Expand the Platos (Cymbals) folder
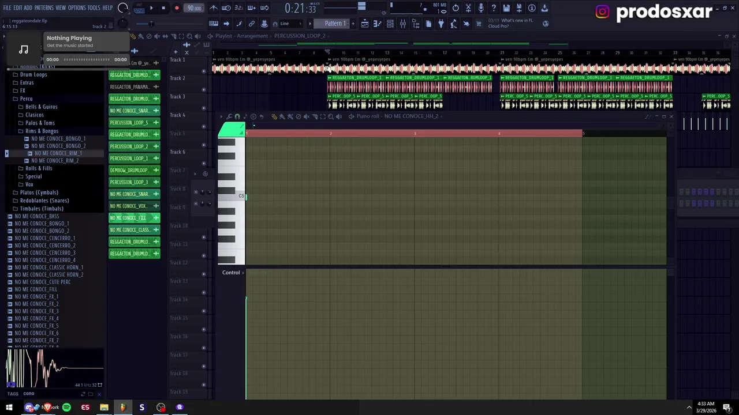The image size is (739, 415). (39, 193)
